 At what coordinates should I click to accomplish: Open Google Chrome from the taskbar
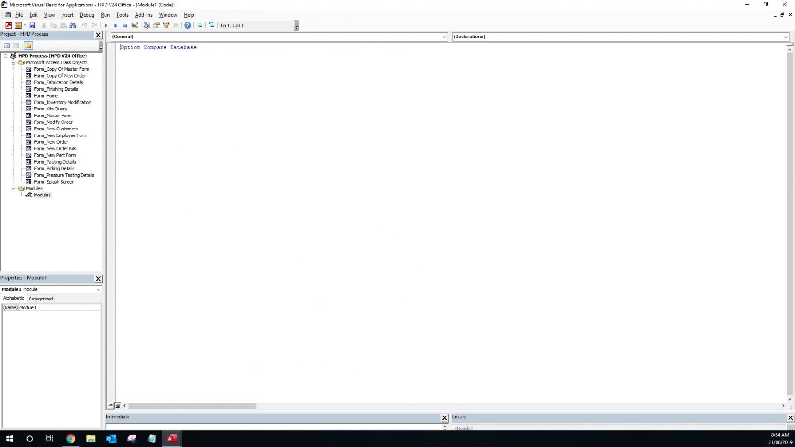[x=71, y=439]
